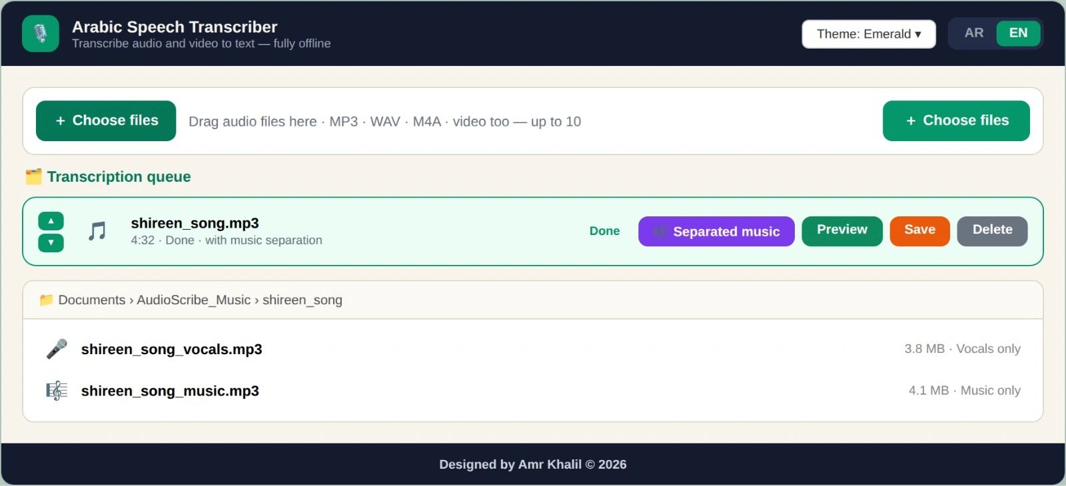Go to AudioScribe_Music in the breadcrumb
Image resolution: width=1066 pixels, height=486 pixels.
click(x=194, y=300)
